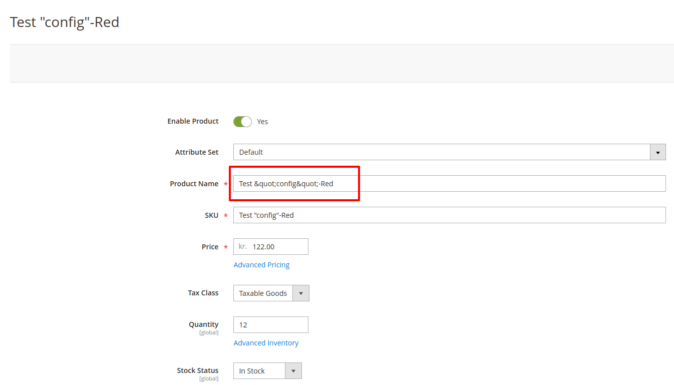Viewport: 674px width, 385px height.
Task: Open the Taxable Goods tax class selector
Action: click(263, 293)
